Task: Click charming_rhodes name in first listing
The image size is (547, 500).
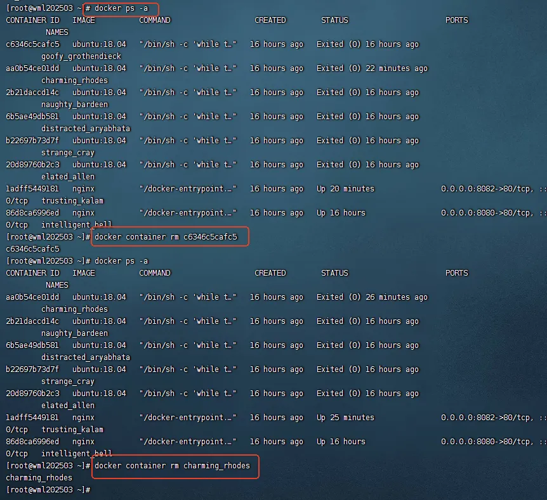Action: pyautogui.click(x=75, y=80)
